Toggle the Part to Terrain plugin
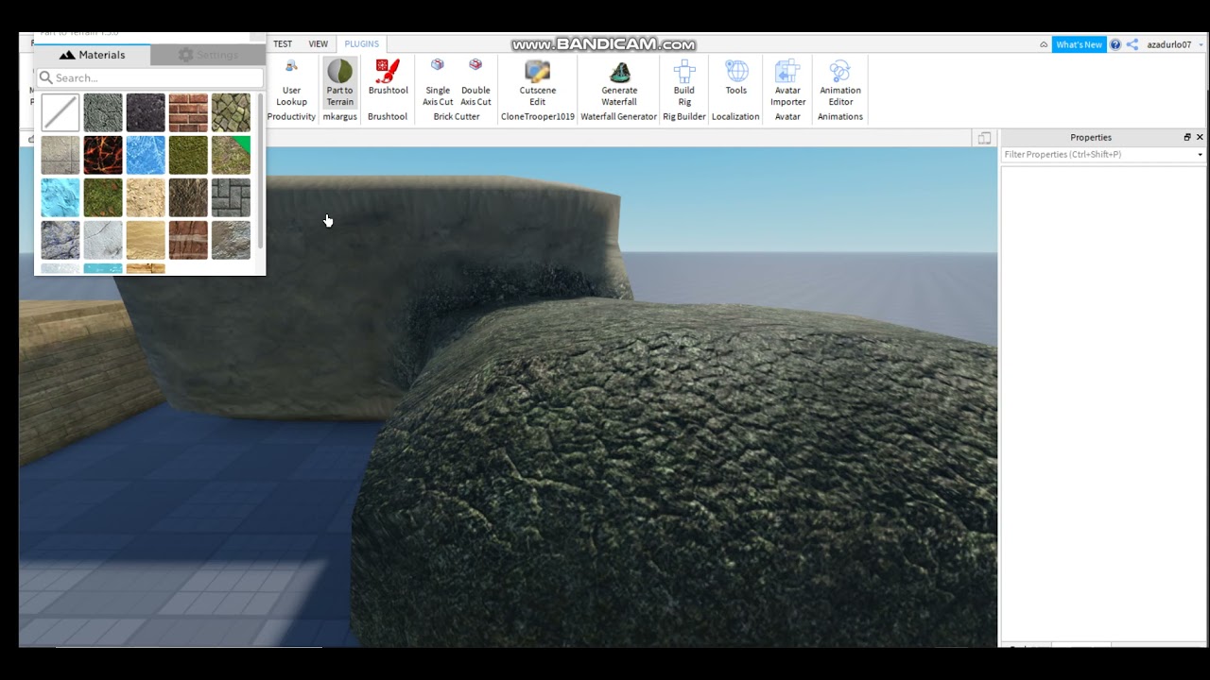This screenshot has height=680, width=1210. pyautogui.click(x=339, y=83)
